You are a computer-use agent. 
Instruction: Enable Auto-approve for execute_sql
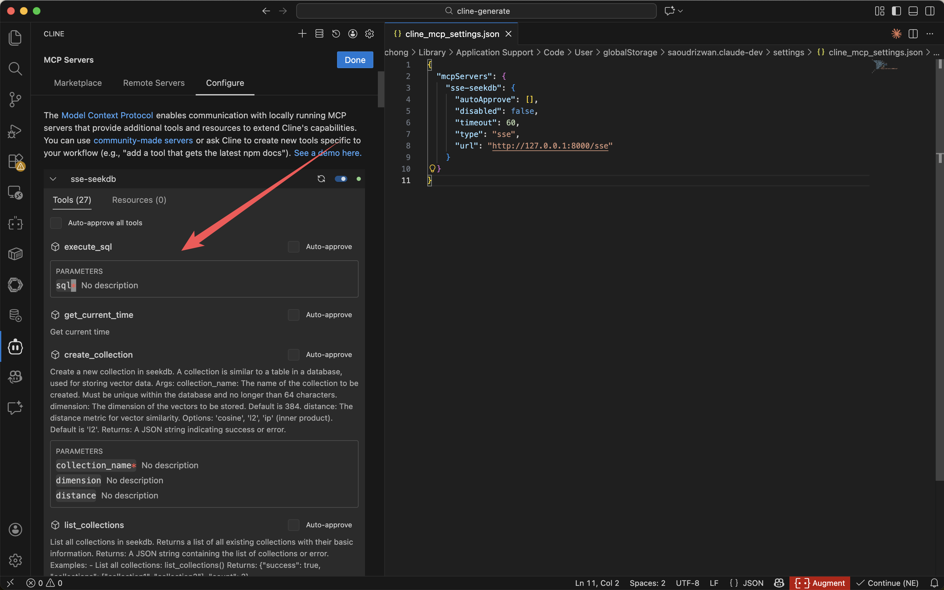tap(293, 246)
